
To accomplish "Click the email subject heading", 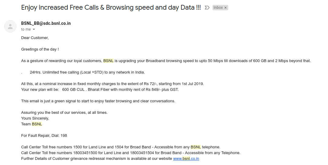I will tap(111, 8).
